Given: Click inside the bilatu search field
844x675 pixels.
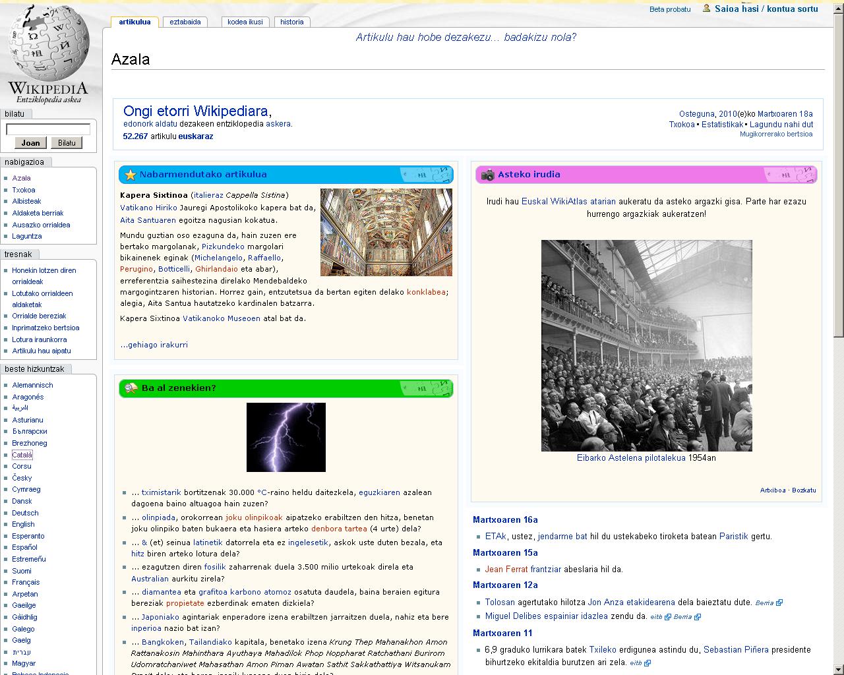Looking at the screenshot, I should (x=48, y=129).
